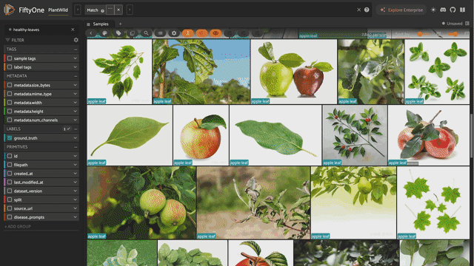
Task: Click the grid vertical scrollbar
Action: 472,136
